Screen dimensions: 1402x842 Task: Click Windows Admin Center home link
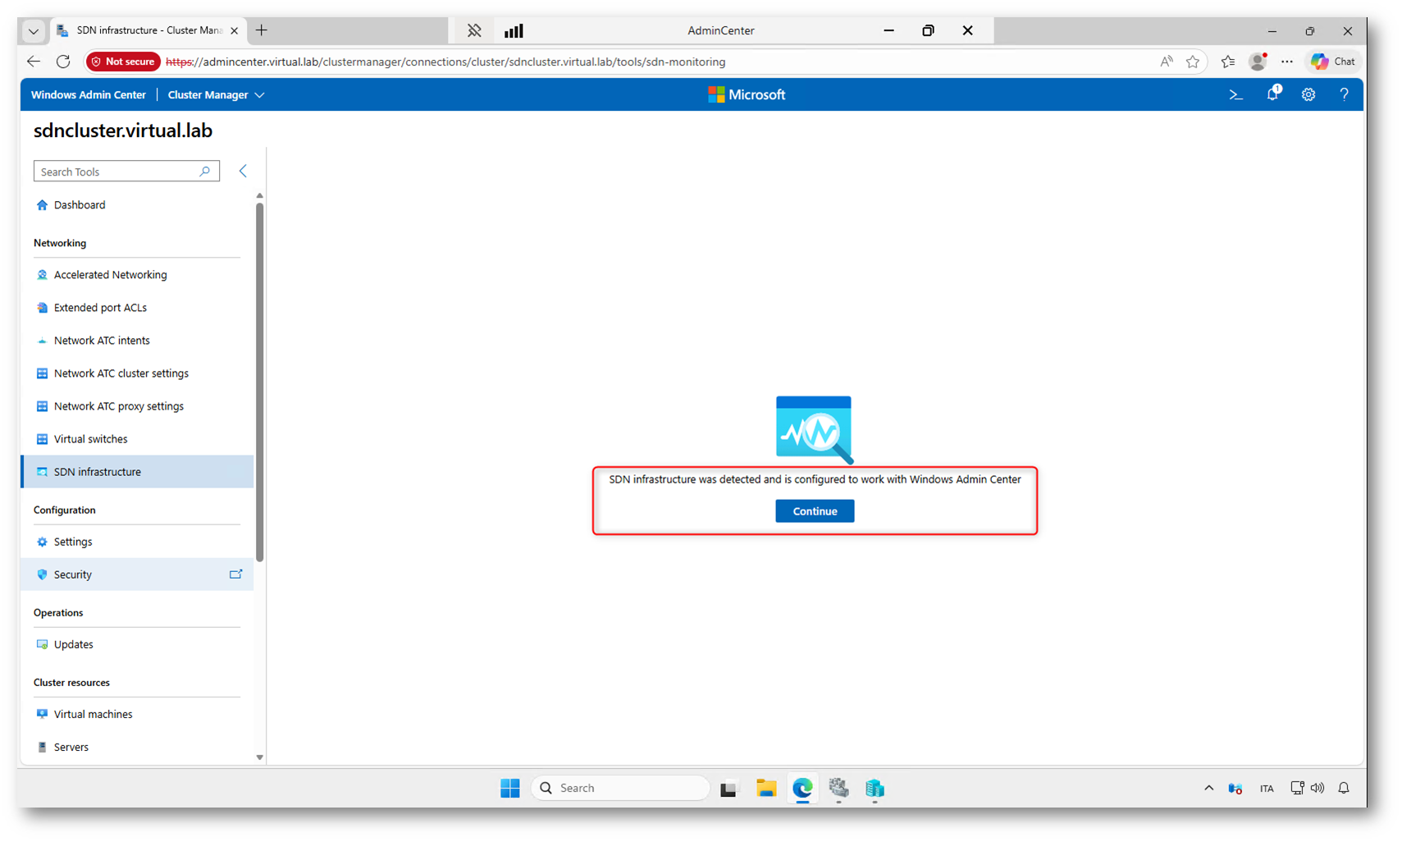[89, 95]
